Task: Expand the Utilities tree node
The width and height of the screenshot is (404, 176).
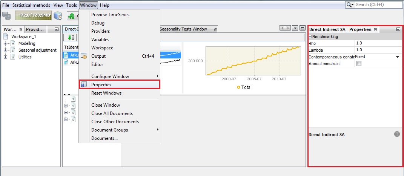Action: pos(6,57)
